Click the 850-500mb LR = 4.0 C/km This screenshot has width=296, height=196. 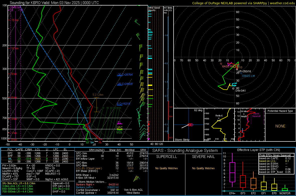18,189
